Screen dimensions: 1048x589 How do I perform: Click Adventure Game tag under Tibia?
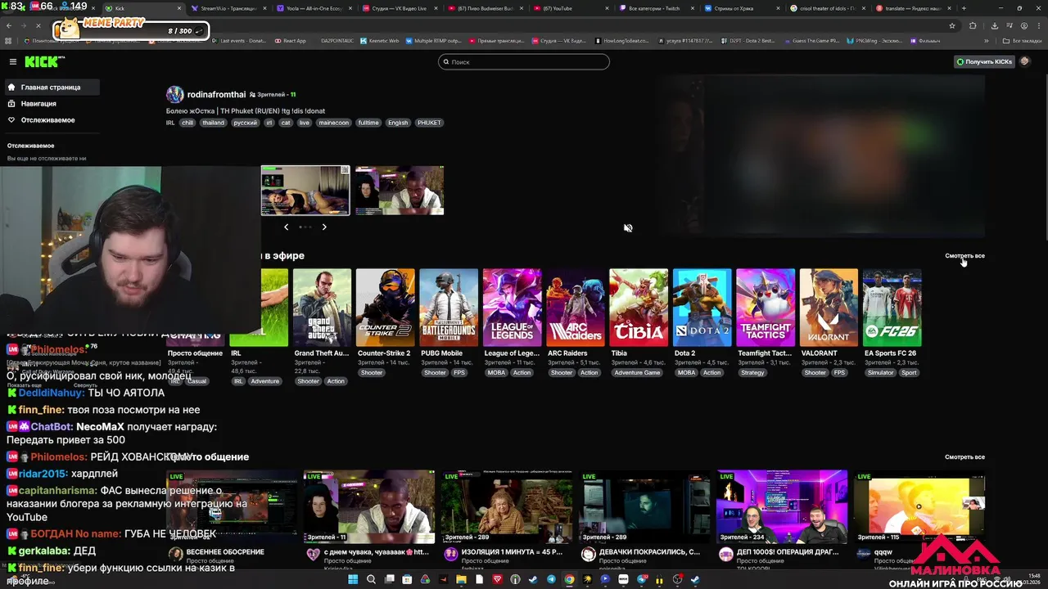click(x=637, y=372)
